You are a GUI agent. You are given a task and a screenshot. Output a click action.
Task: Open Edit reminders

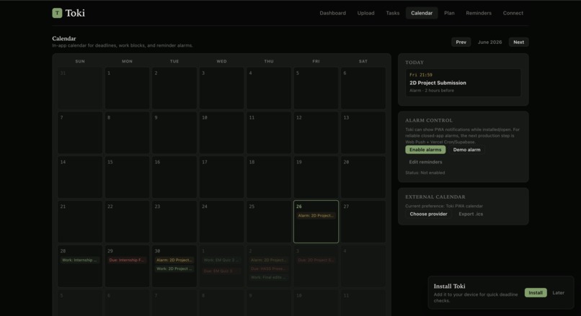[425, 162]
